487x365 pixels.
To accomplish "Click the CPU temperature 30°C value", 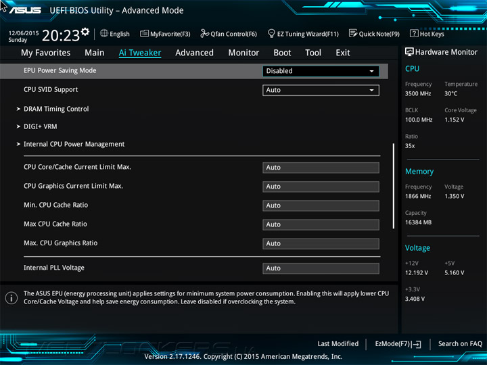I will coord(450,93).
